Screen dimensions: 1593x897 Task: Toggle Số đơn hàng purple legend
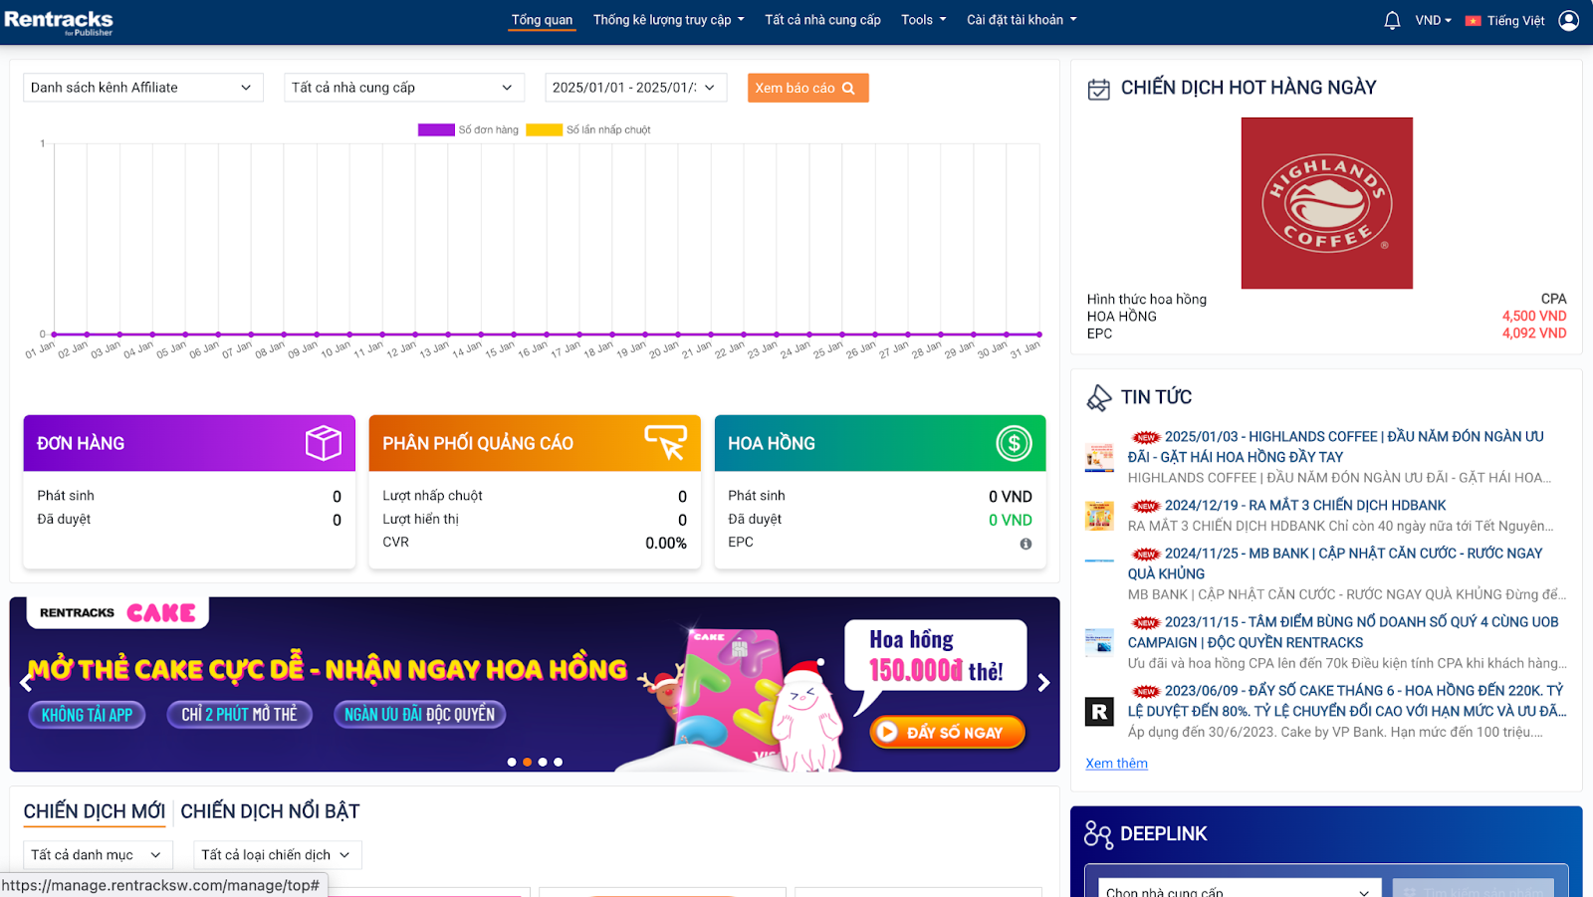pos(469,129)
